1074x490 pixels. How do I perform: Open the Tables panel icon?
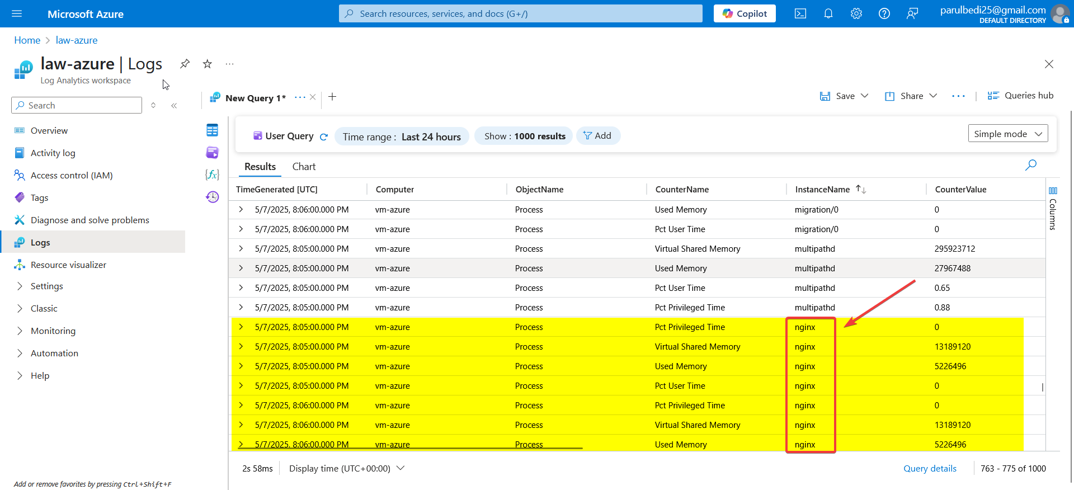[212, 130]
